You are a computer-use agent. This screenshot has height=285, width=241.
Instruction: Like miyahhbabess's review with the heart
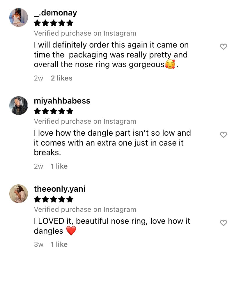[223, 135]
